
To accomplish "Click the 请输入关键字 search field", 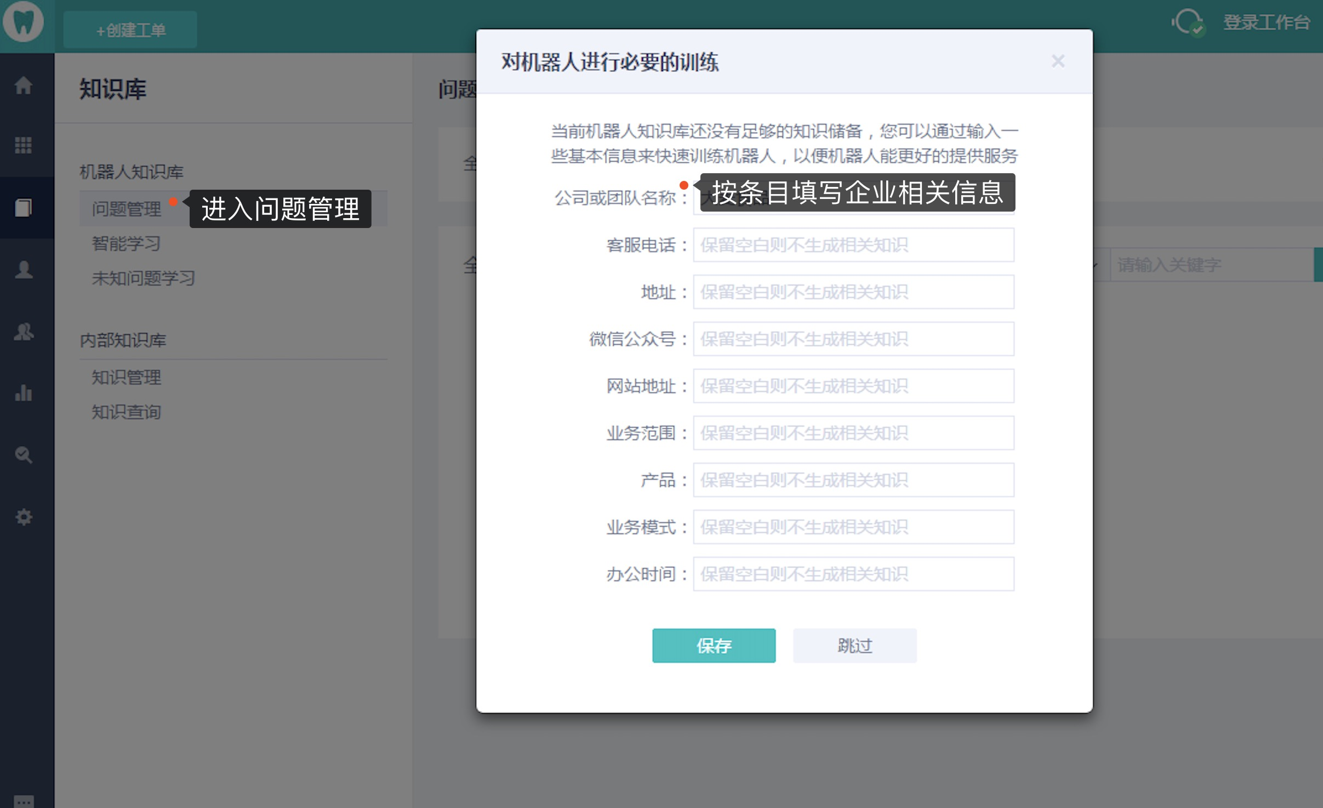I will (1212, 265).
